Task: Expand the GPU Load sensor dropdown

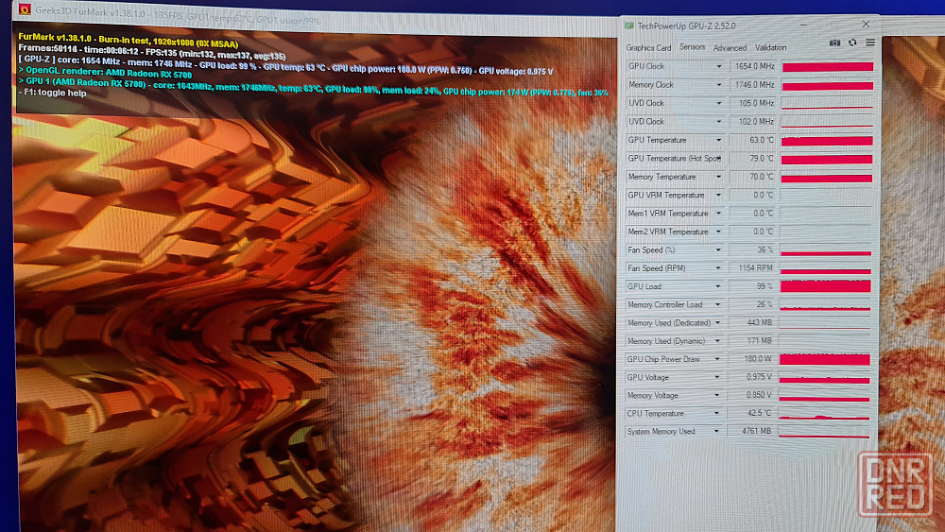Action: pos(719,286)
